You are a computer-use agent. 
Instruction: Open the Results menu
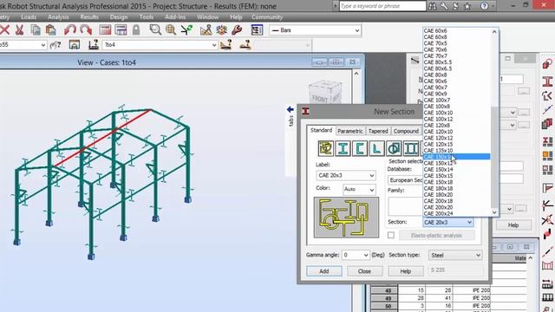pyautogui.click(x=89, y=17)
